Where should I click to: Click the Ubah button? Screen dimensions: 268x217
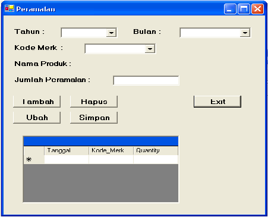coord(37,118)
